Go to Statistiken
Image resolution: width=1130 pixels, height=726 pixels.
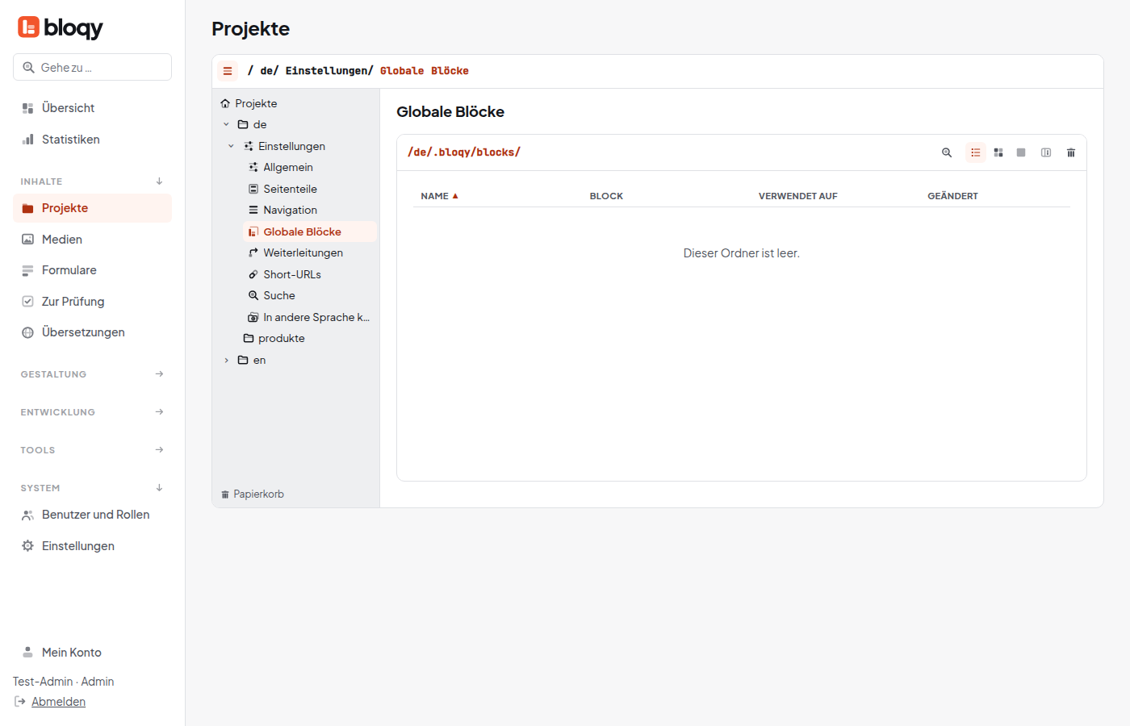(x=92, y=140)
